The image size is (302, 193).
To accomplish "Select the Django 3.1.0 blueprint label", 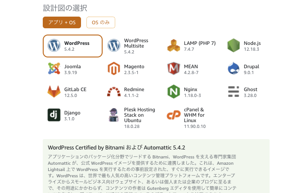I will point(72,115).
